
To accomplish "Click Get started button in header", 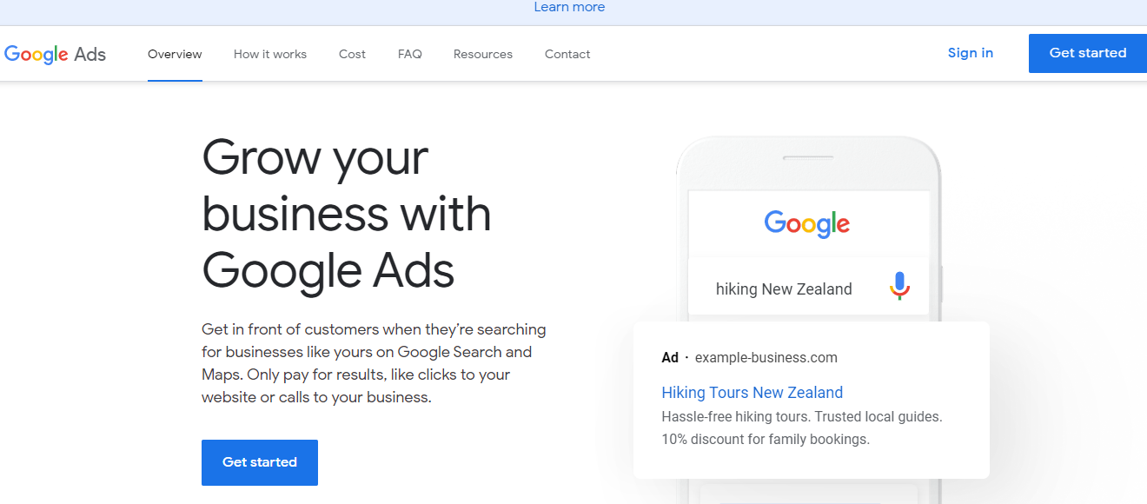I will coord(1088,54).
